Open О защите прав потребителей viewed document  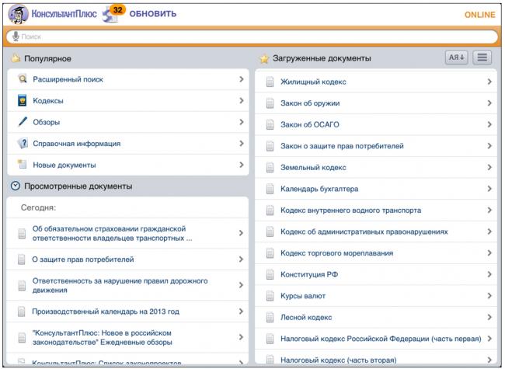tap(83, 259)
